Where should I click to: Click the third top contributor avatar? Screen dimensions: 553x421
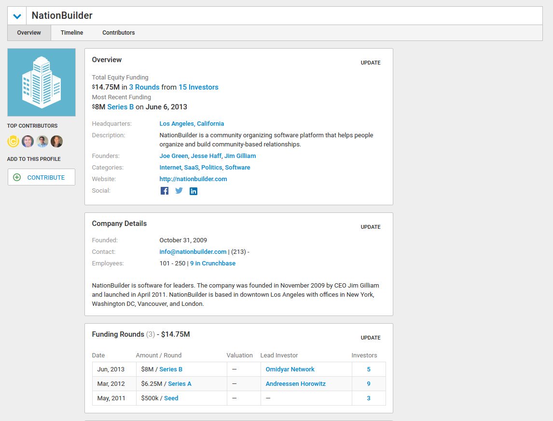point(42,141)
